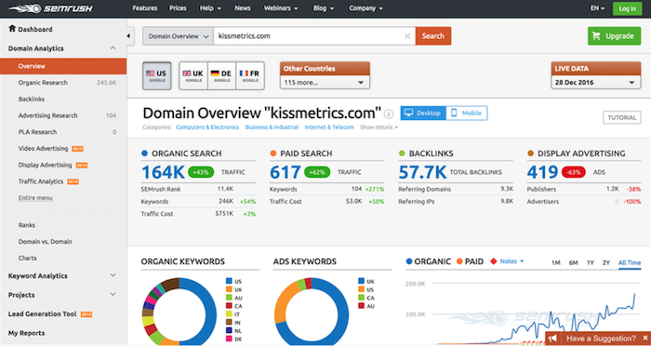Open the Help menu
651x346 pixels.
pos(210,8)
